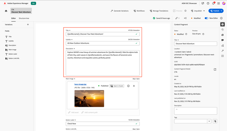Open the help question mark icon
The image size is (227, 131).
coord(208,3)
